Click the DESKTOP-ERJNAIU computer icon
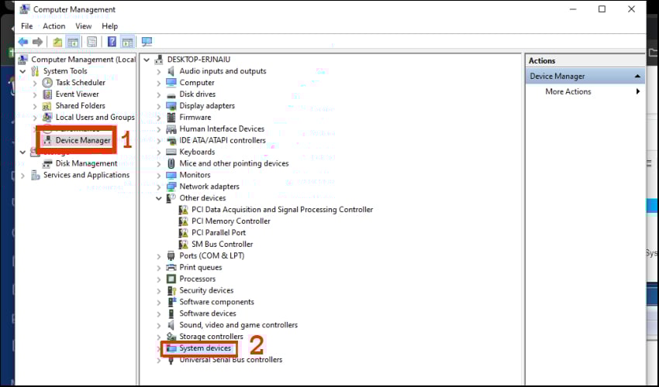This screenshot has height=387, width=659. pyautogui.click(x=159, y=60)
